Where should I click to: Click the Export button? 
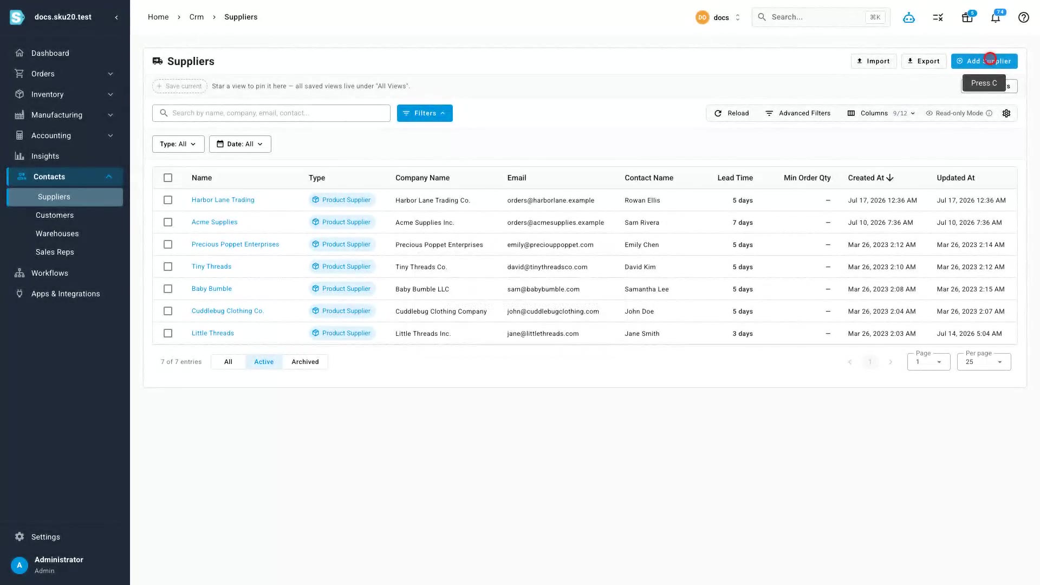(x=924, y=61)
